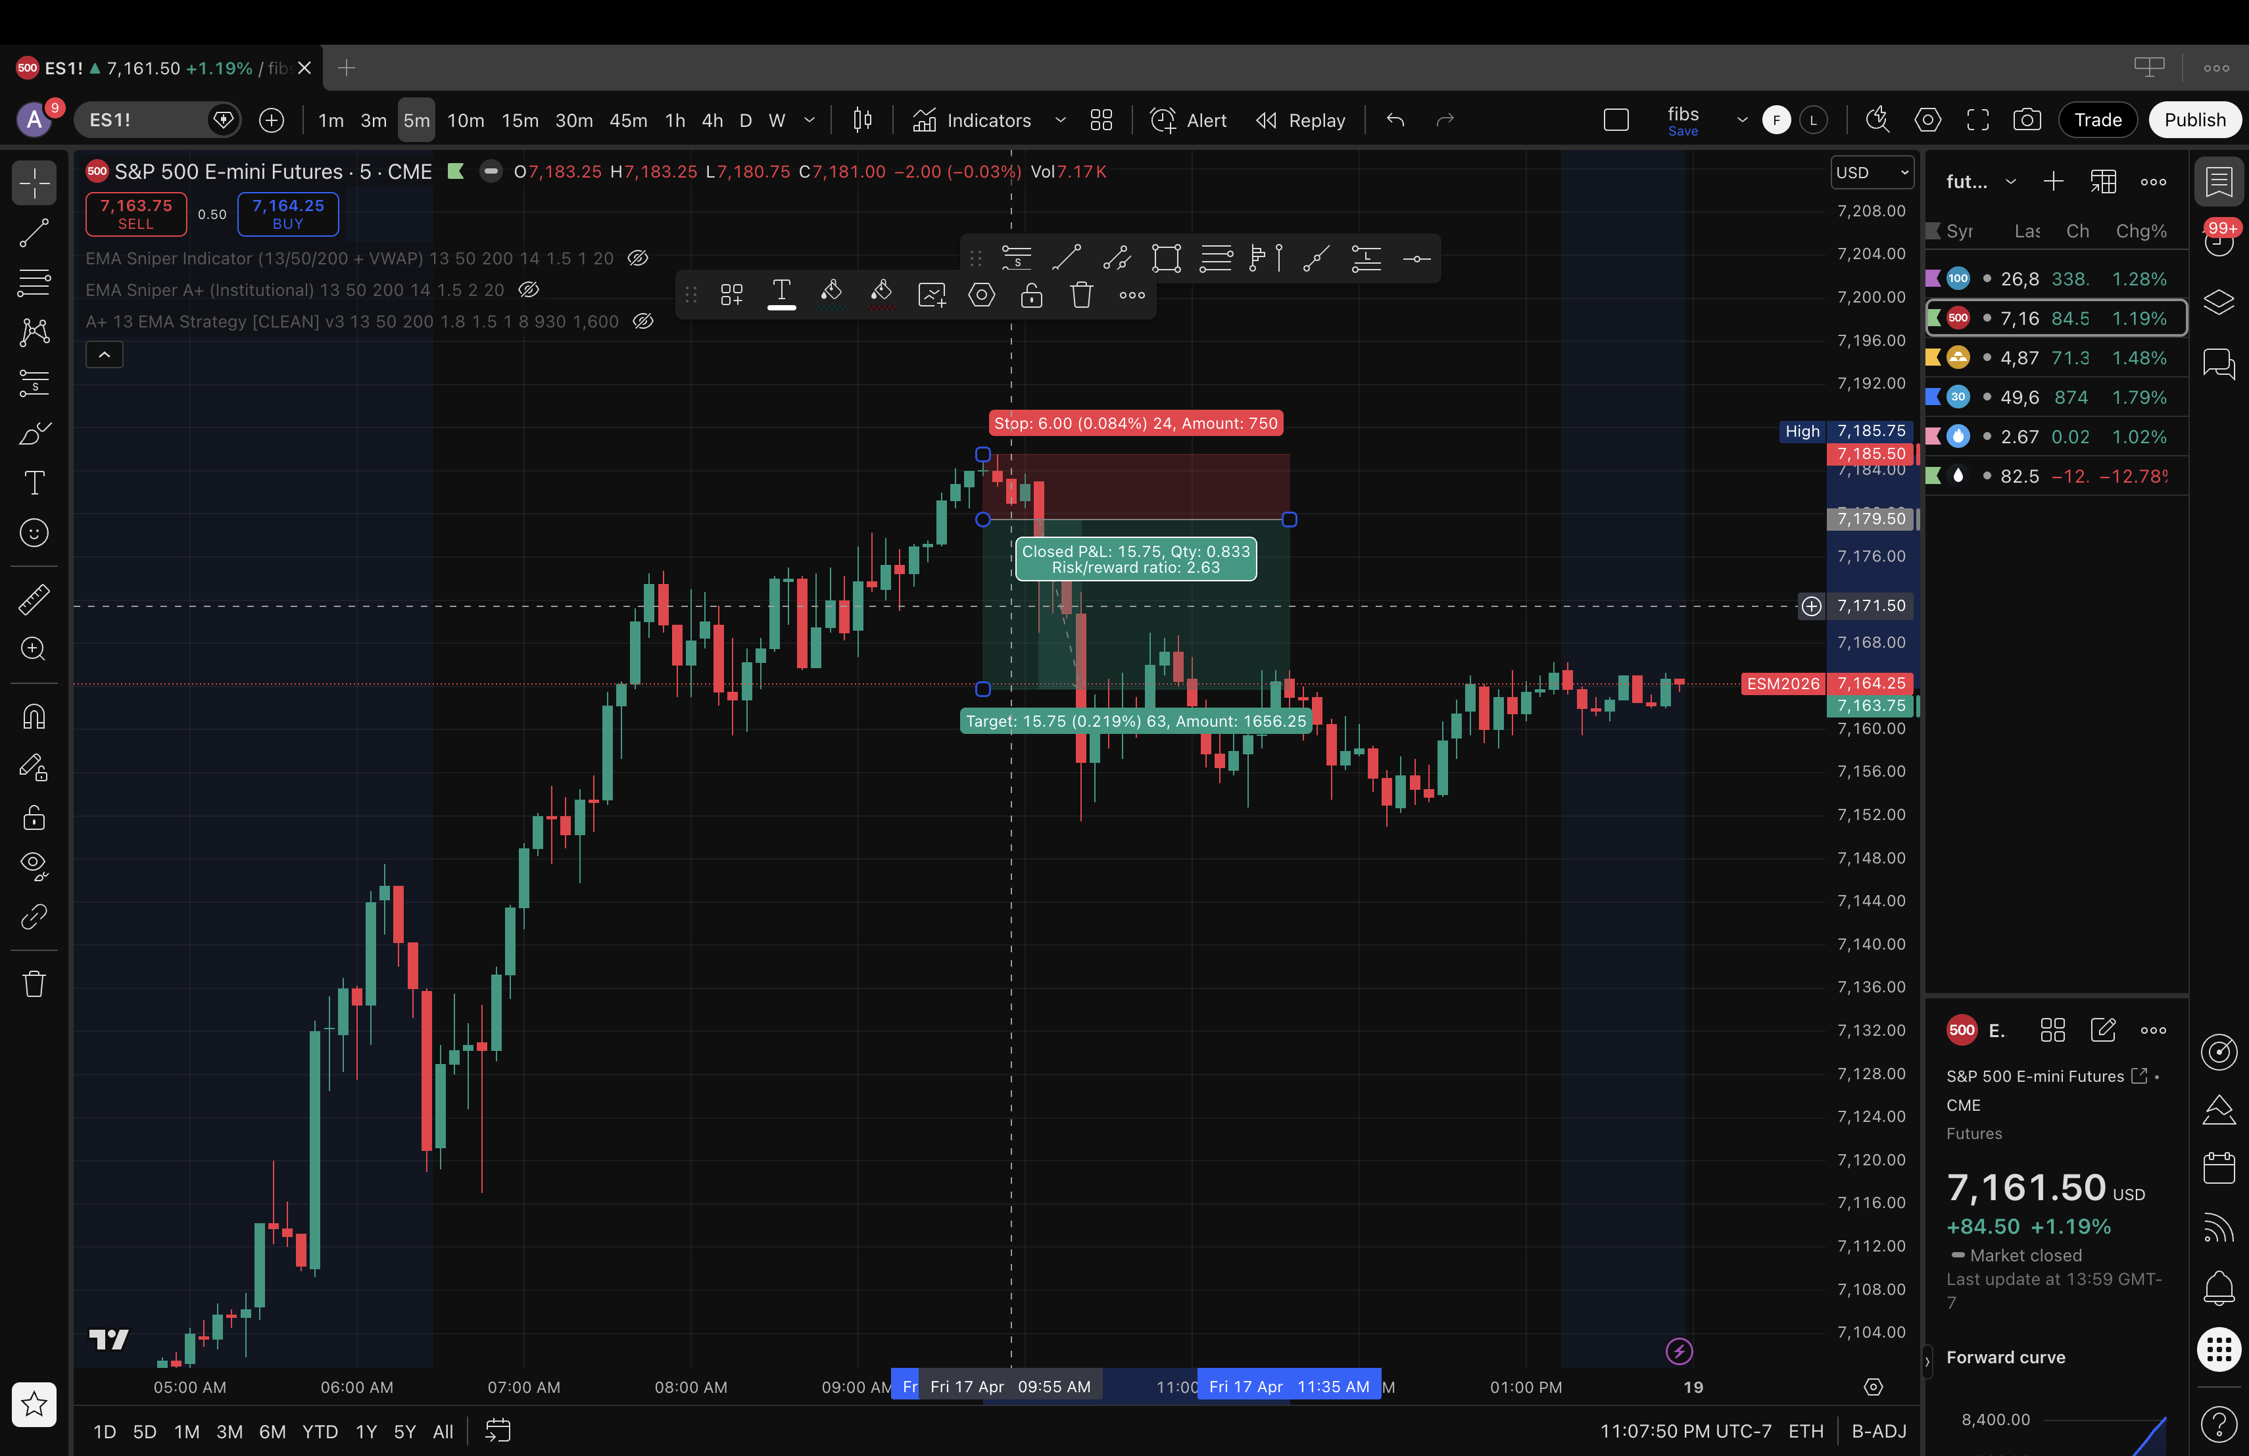The height and width of the screenshot is (1456, 2249).
Task: Click the Magnet mode icon
Action: (34, 717)
